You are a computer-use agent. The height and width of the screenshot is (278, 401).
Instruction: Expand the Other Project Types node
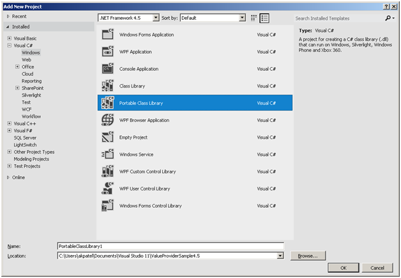coord(10,152)
